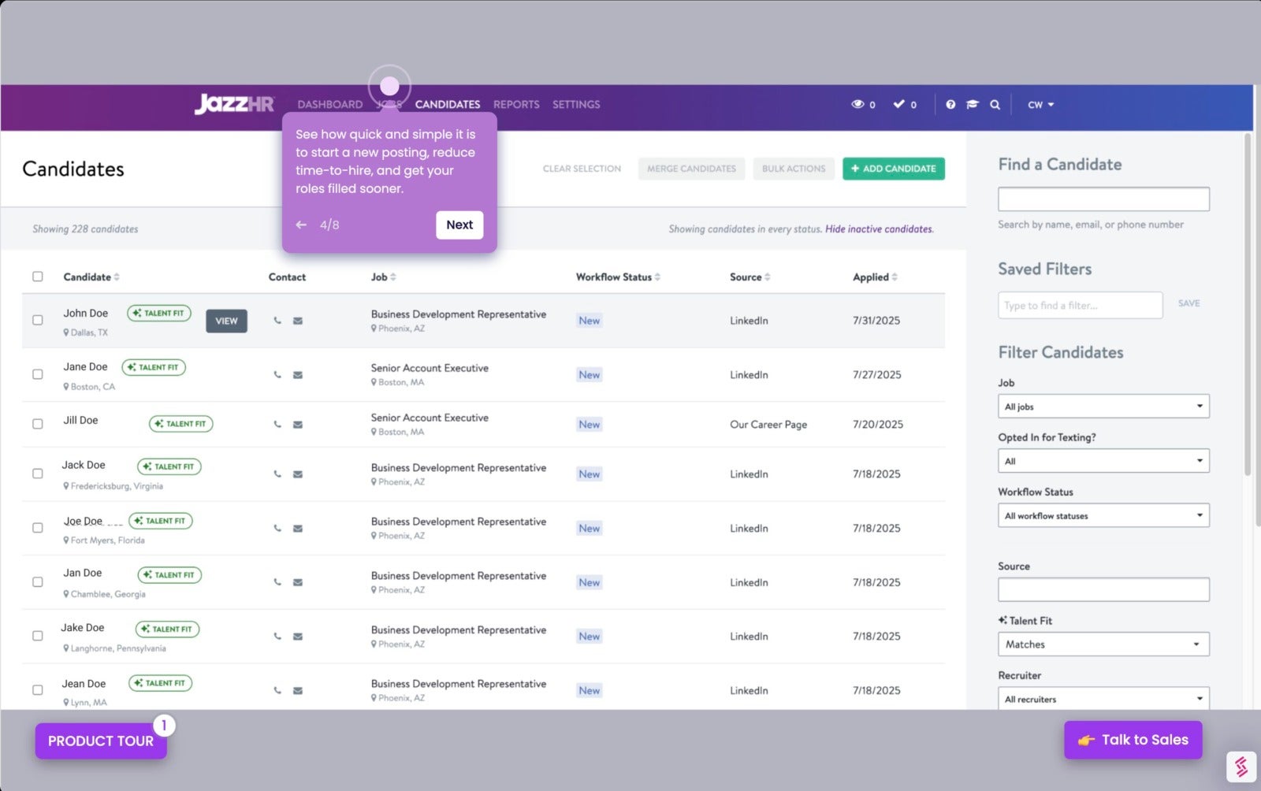1261x791 pixels.
Task: Call John Doe via the phone icon
Action: pyautogui.click(x=277, y=321)
